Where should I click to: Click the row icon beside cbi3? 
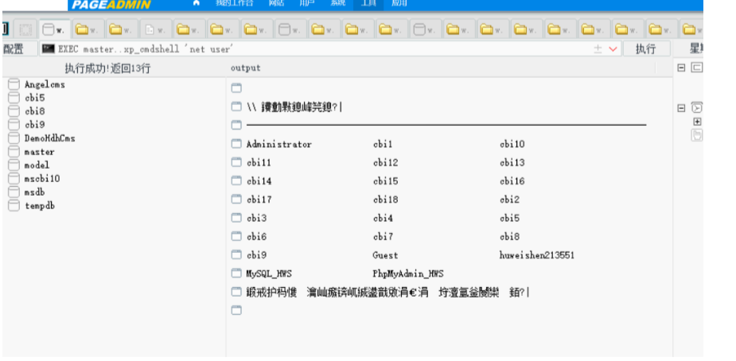[x=236, y=218]
